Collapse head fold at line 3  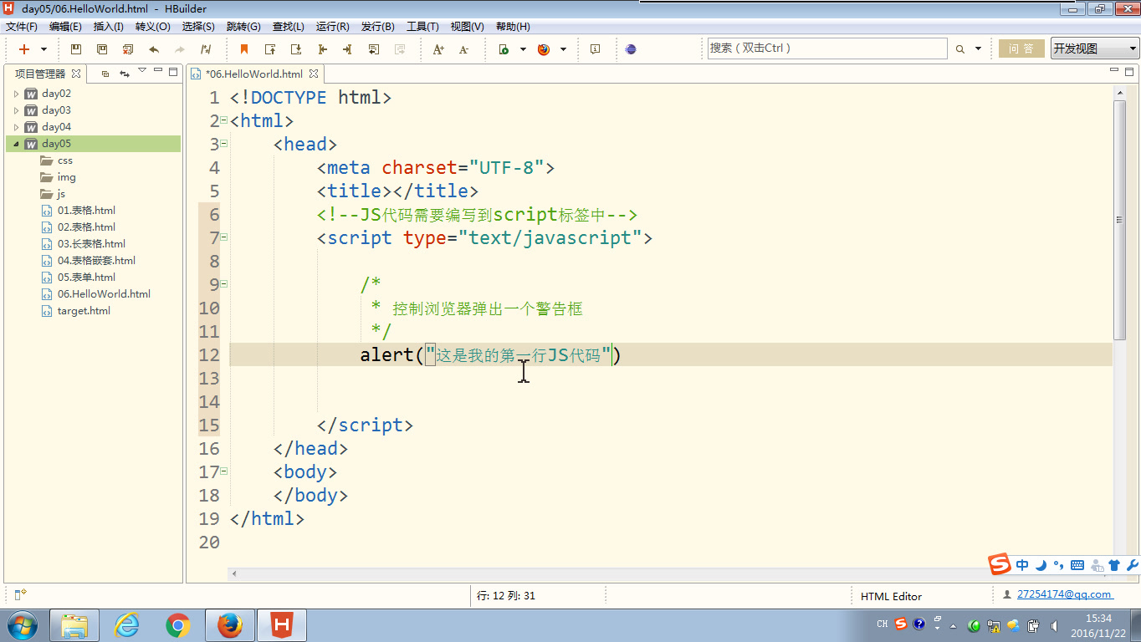[x=224, y=144]
